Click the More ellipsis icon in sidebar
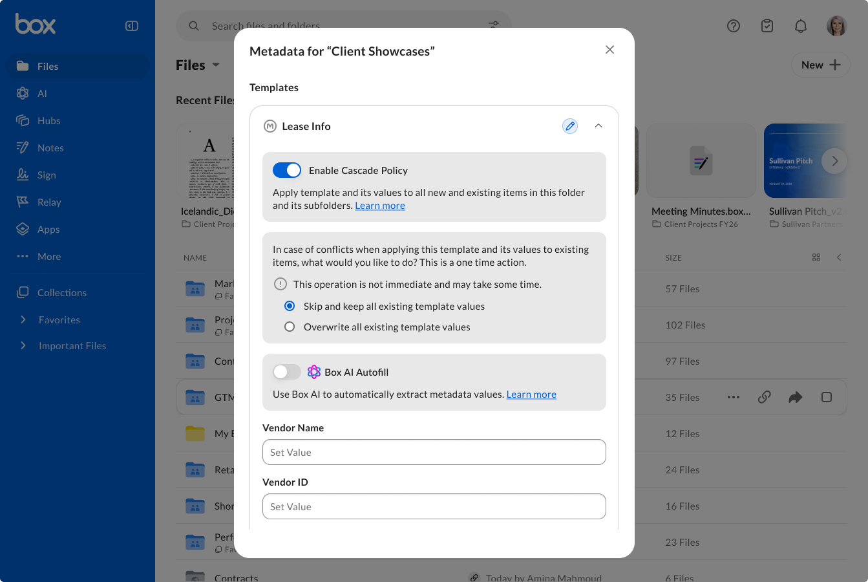Image resolution: width=868 pixels, height=582 pixels. pyautogui.click(x=23, y=256)
